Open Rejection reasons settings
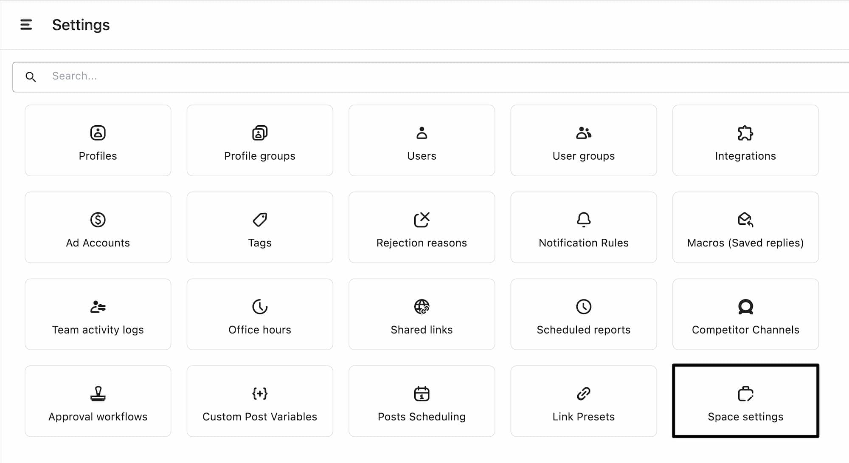 pyautogui.click(x=422, y=227)
